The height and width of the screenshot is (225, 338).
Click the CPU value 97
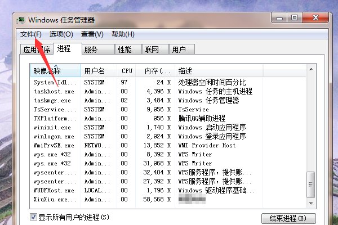pos(124,82)
